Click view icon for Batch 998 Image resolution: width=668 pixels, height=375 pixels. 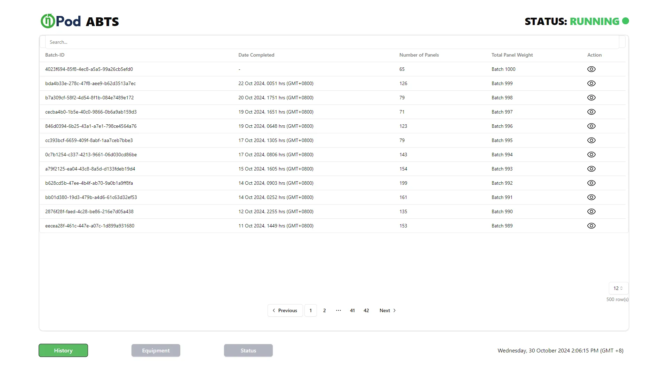coord(591,98)
